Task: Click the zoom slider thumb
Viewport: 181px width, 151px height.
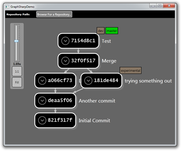Action: pyautogui.click(x=16, y=41)
